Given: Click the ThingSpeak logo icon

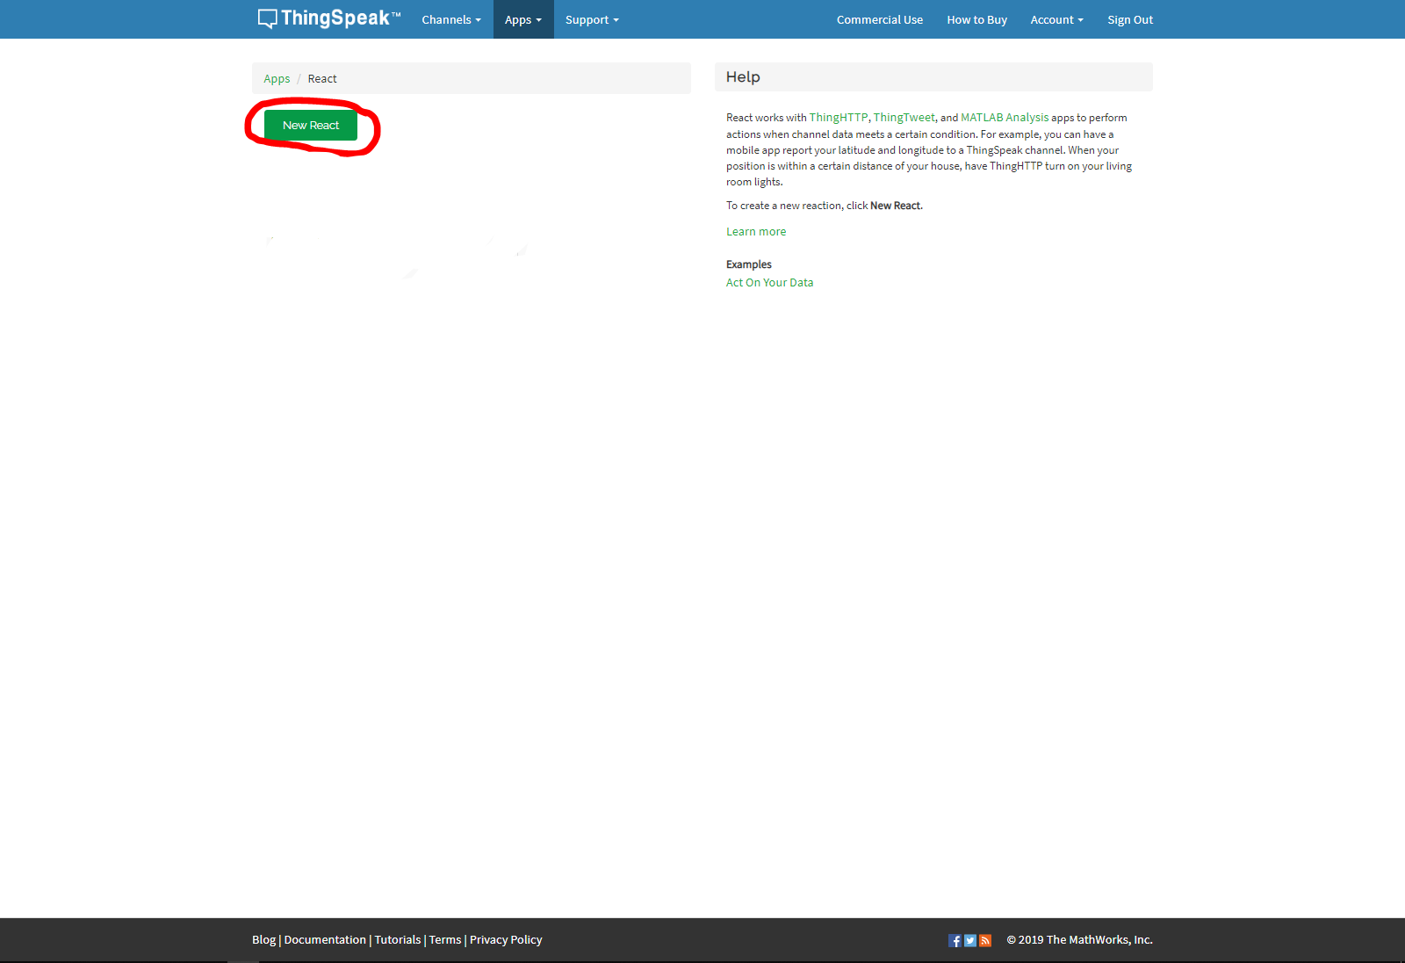Looking at the screenshot, I should tap(265, 18).
